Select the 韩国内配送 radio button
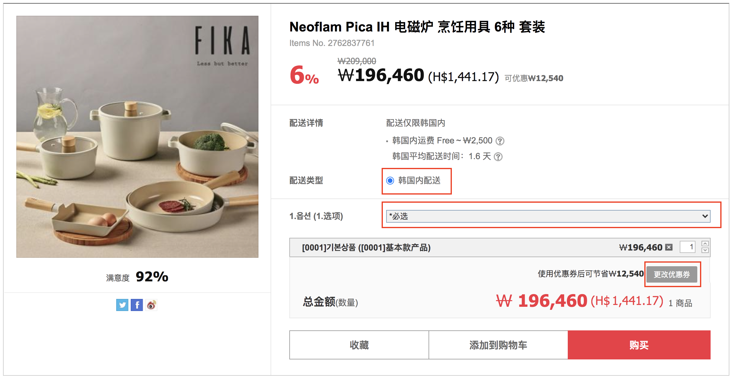The image size is (733, 380). [390, 181]
